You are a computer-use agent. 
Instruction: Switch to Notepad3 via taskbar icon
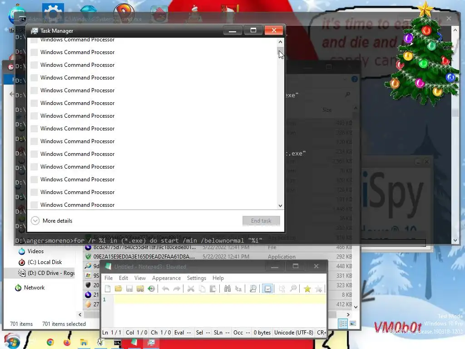(x=134, y=343)
